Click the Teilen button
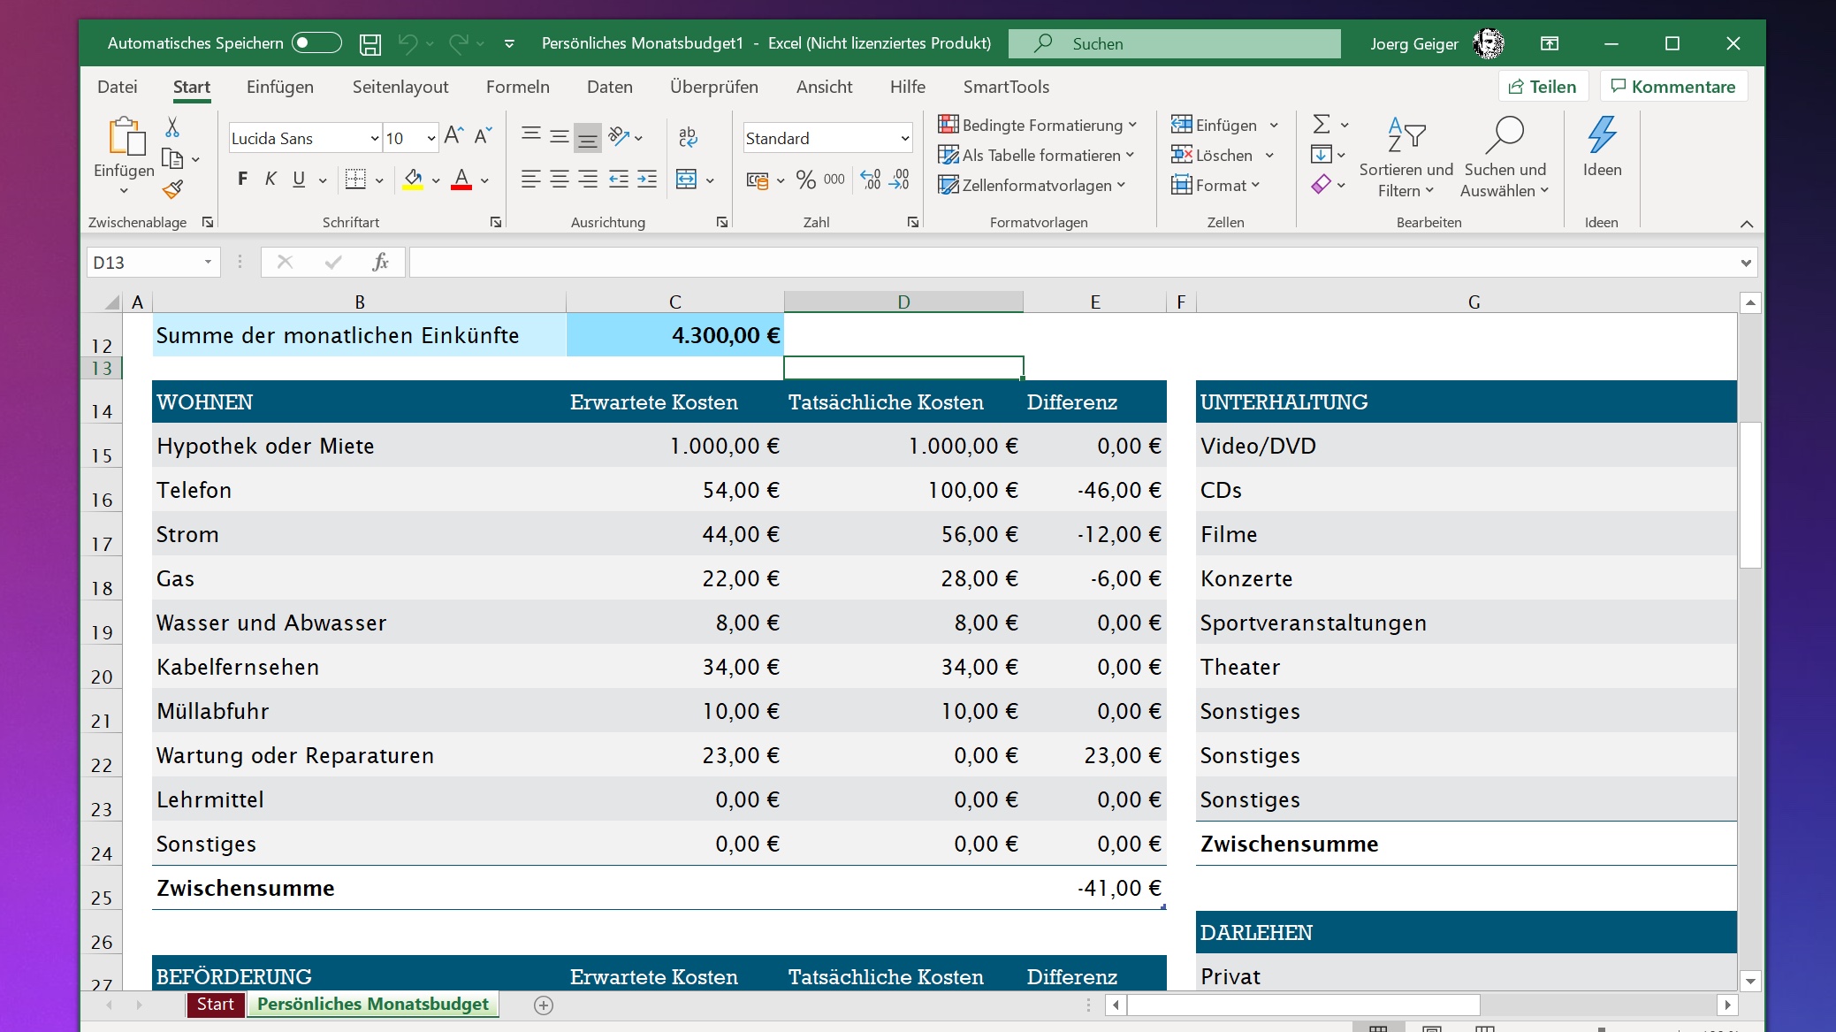The height and width of the screenshot is (1032, 1836). [x=1543, y=87]
